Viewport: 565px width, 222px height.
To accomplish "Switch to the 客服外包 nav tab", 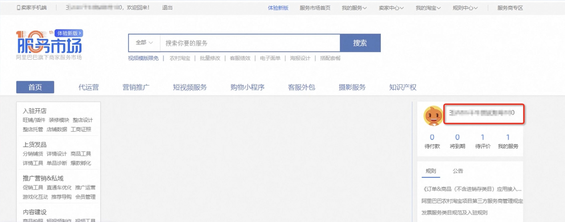I will pos(301,87).
